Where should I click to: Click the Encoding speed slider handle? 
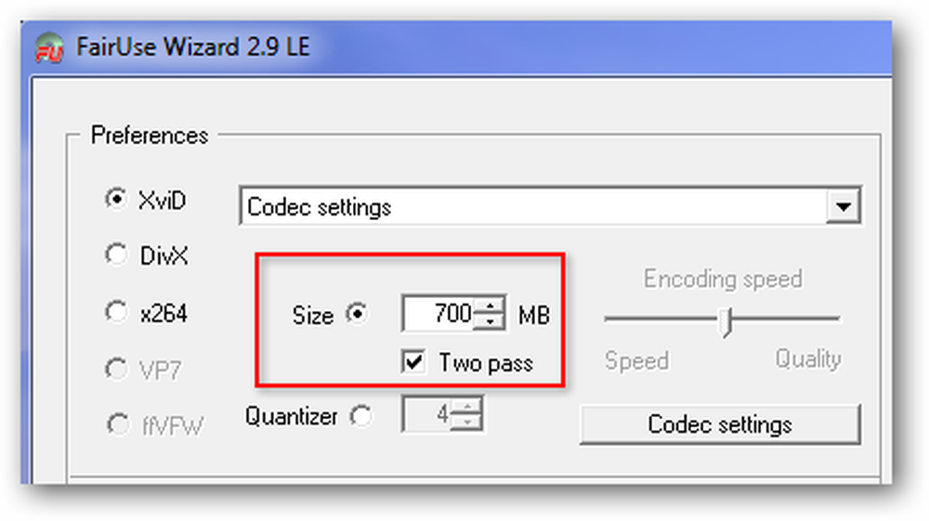[x=726, y=322]
